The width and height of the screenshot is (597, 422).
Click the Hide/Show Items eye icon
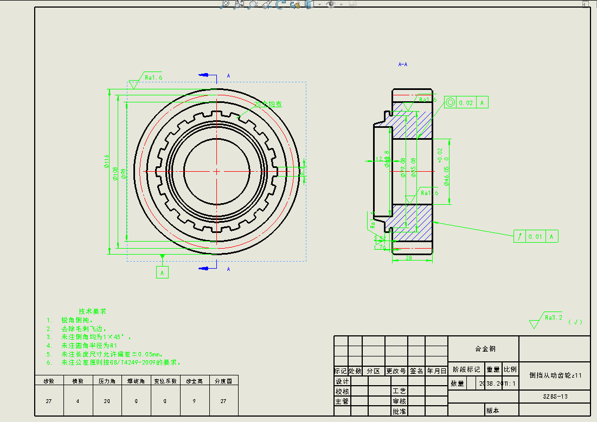pyautogui.click(x=330, y=4)
